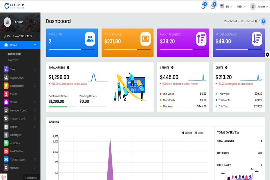Open the mail envelope icon in header
The image size is (270, 180).
[x=213, y=7]
